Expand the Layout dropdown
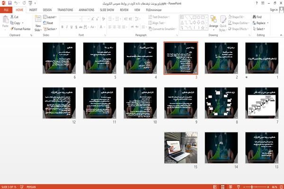Screen dimensions: 284x189 [50, 17]
